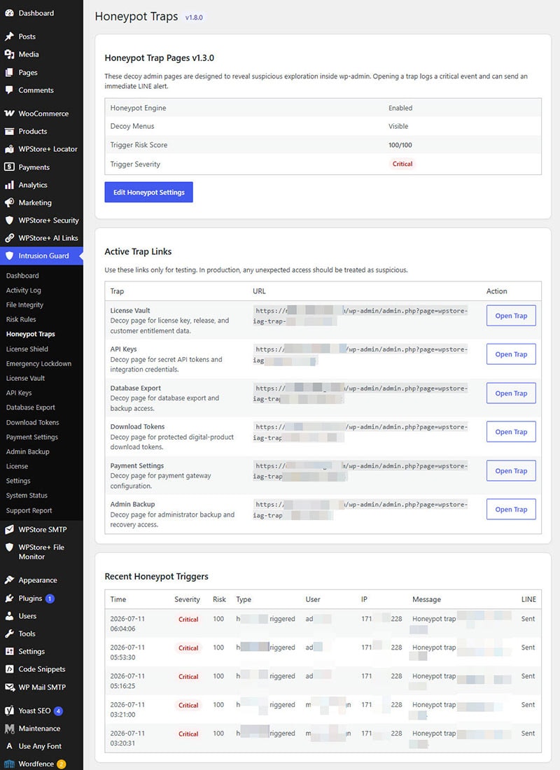This screenshot has width=560, height=770.
Task: Select Honeypot Traps in the submenu
Action: [x=31, y=334]
